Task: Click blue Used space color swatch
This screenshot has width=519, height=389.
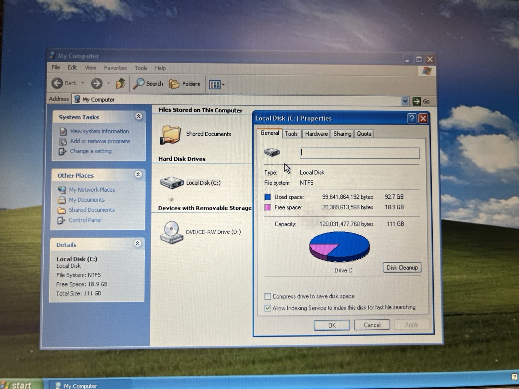Action: click(x=268, y=197)
